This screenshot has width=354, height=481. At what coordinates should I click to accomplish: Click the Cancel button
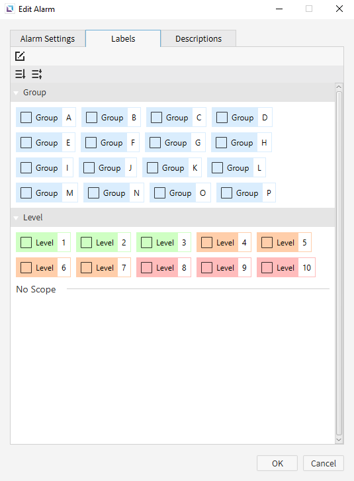tap(324, 463)
